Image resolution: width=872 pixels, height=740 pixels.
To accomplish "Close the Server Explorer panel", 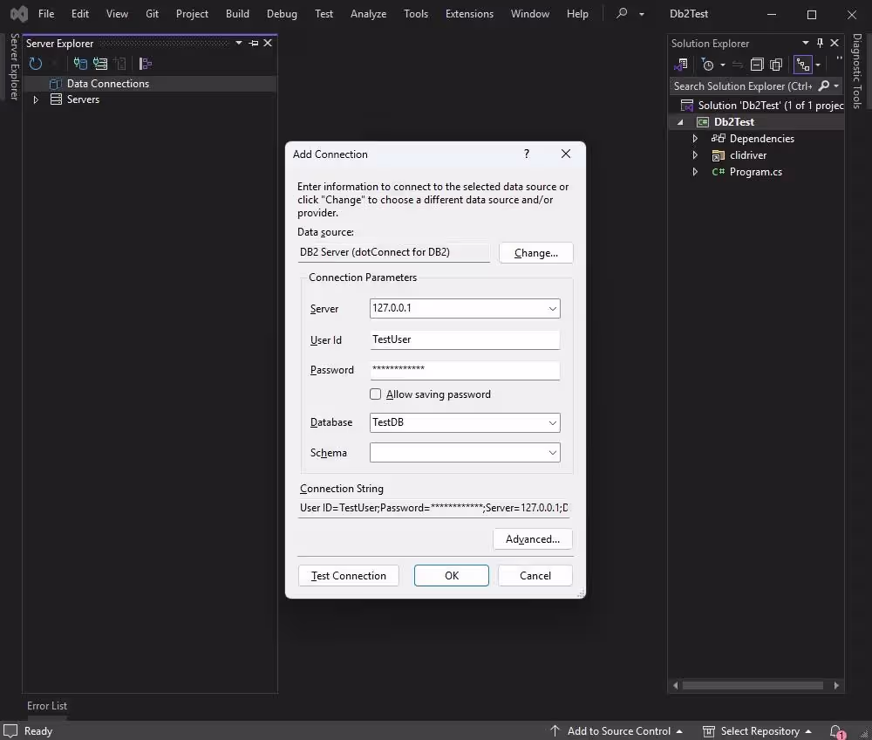I will pyautogui.click(x=268, y=43).
